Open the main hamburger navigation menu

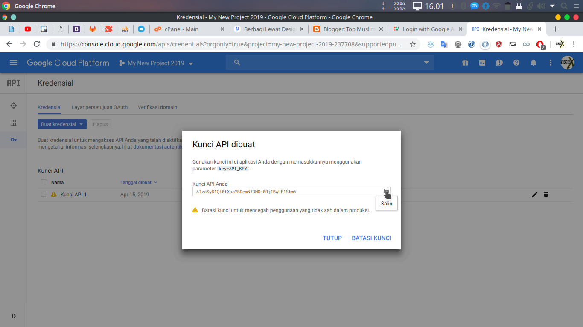14,63
